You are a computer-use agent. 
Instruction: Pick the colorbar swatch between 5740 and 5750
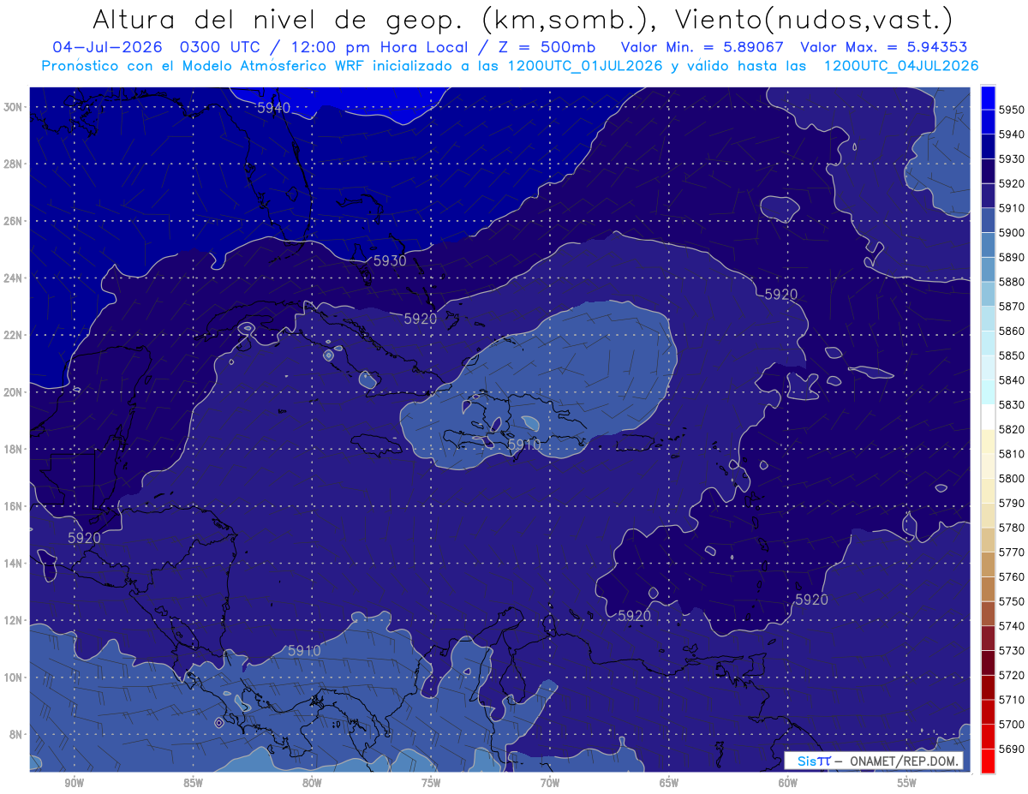click(988, 613)
